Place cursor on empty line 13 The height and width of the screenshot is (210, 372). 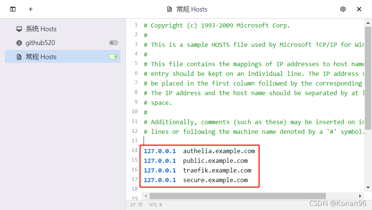tap(253, 141)
